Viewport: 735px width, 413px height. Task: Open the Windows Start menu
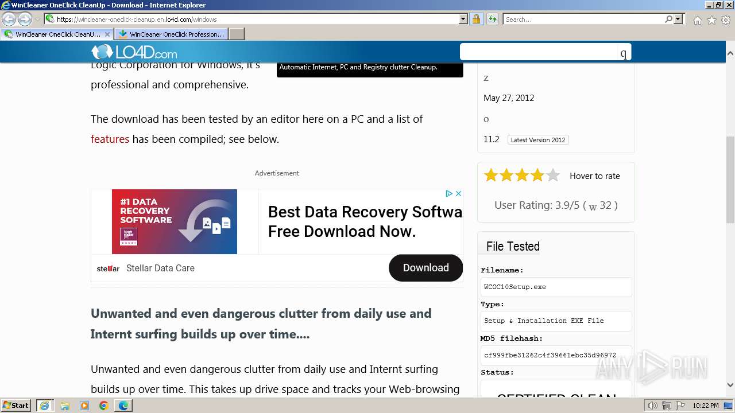tap(16, 405)
